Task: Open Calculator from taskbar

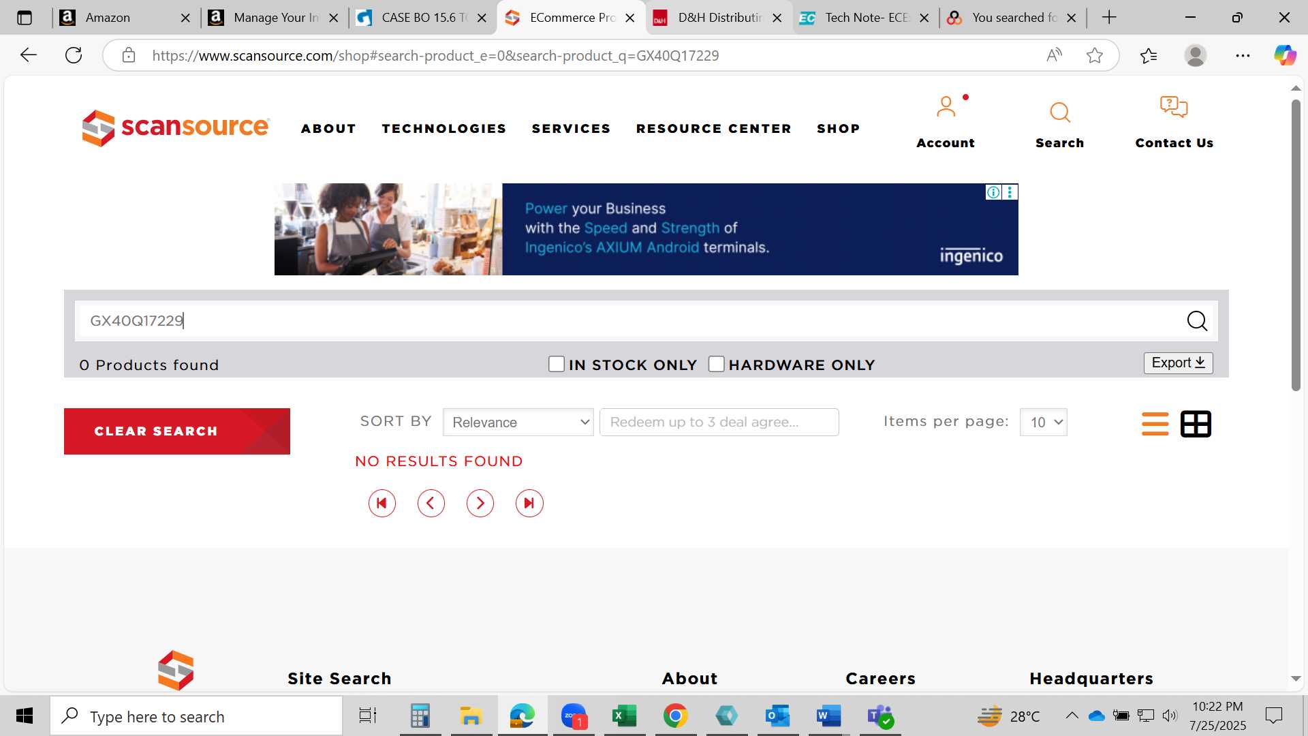Action: [420, 716]
